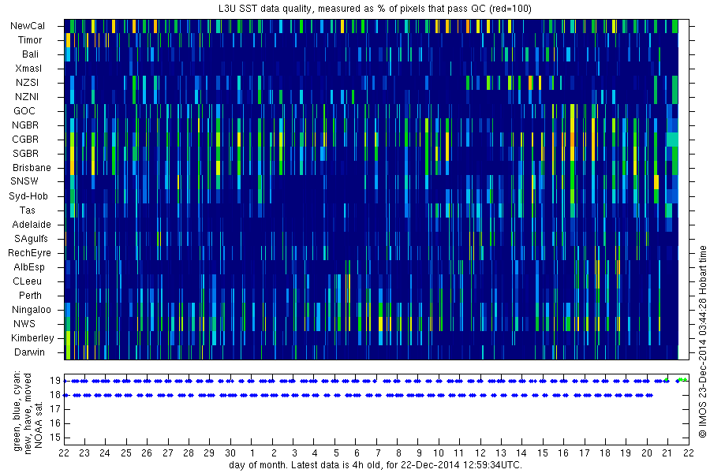Click day 12 on the x-axis
This screenshot has width=710, height=473.
coord(480,453)
